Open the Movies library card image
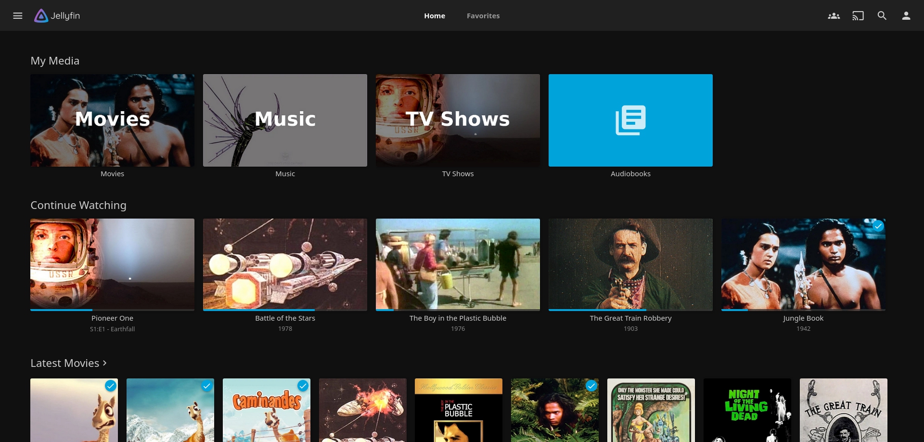 113,120
